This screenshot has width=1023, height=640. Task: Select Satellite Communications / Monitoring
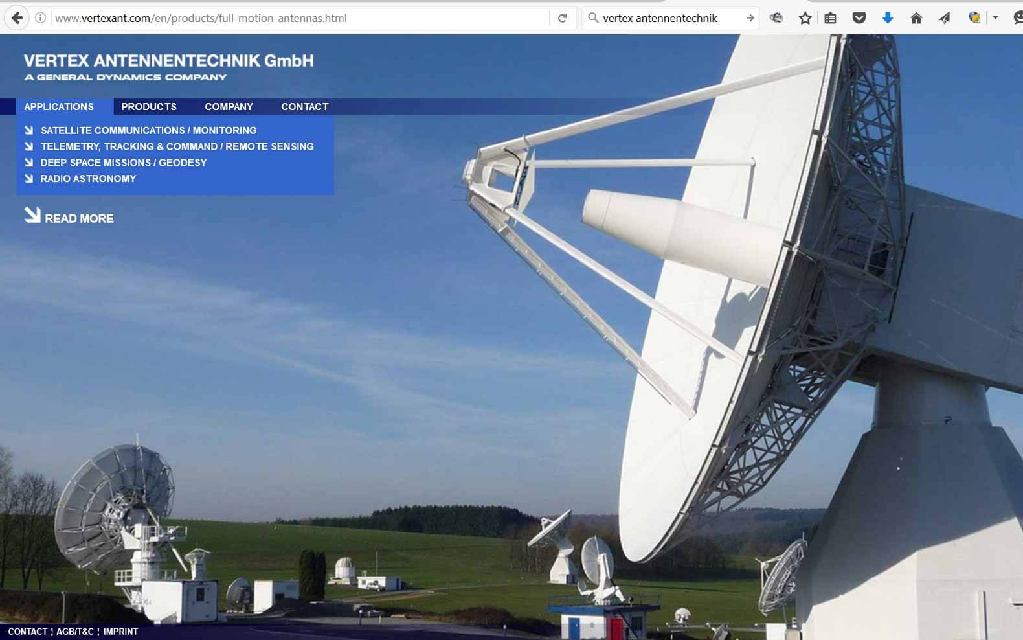click(x=148, y=130)
